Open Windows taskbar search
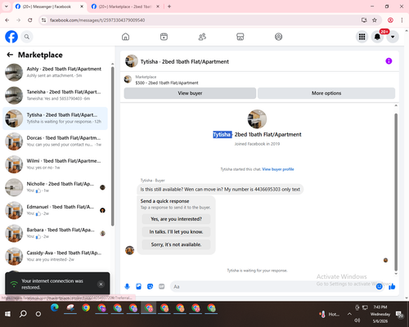 [x=23, y=314]
